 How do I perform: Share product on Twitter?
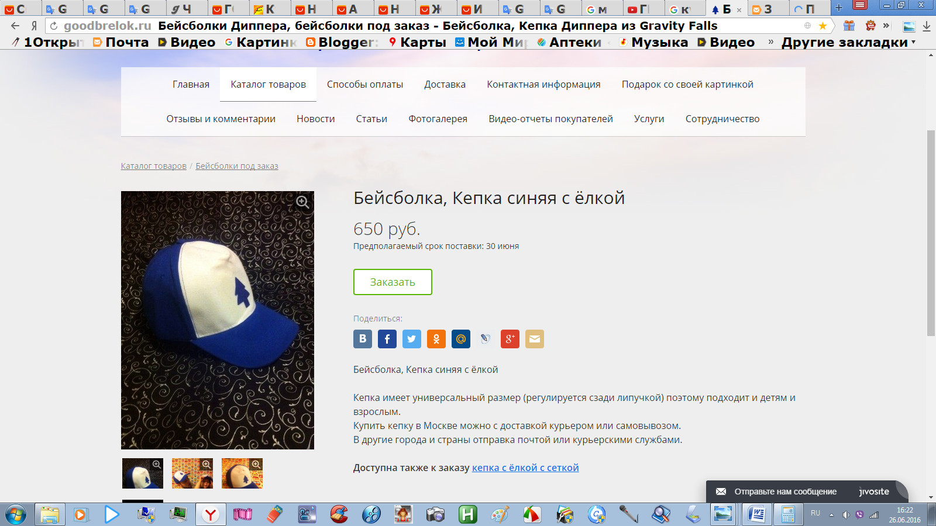(412, 339)
